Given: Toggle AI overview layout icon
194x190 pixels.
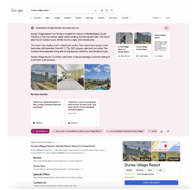Looking at the screenshot, I should (166, 28).
